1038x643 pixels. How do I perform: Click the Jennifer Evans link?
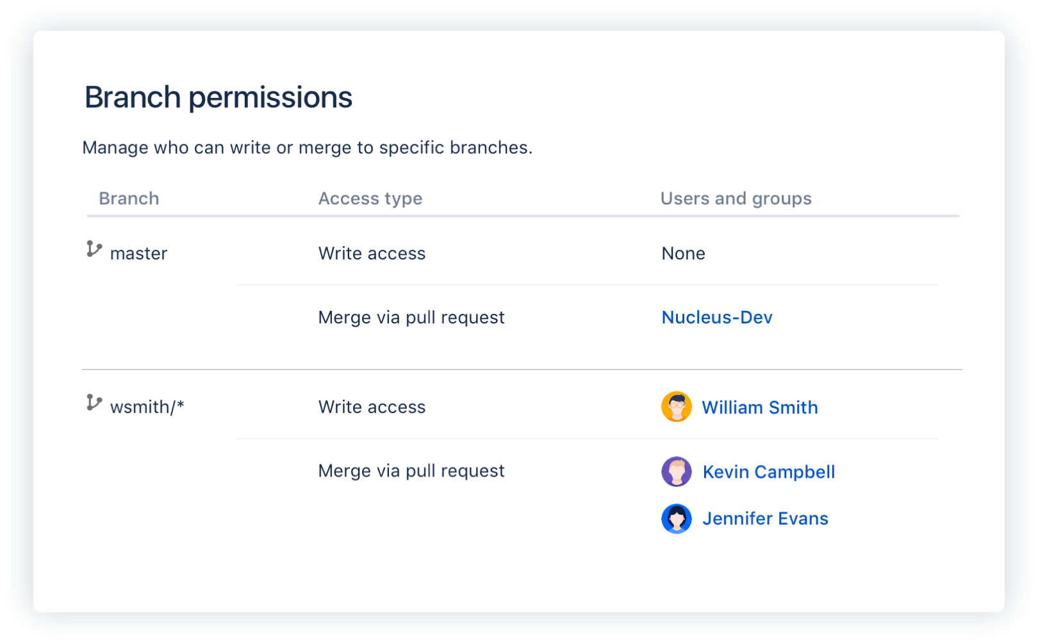[x=766, y=519]
